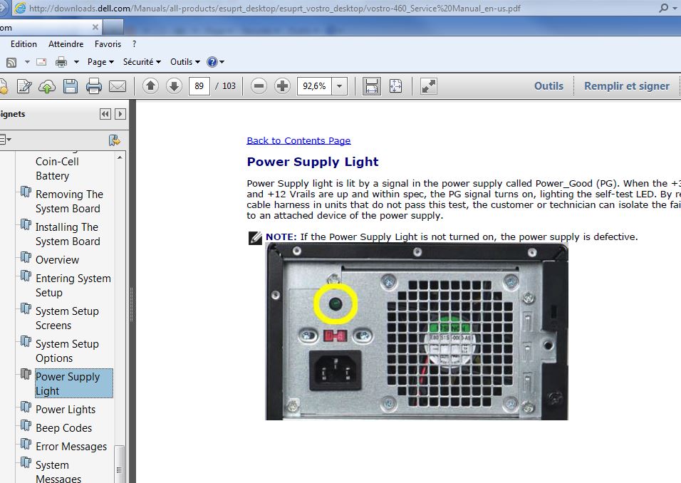Open the Favoris menu
Screen dimensions: 681x483
coord(108,44)
